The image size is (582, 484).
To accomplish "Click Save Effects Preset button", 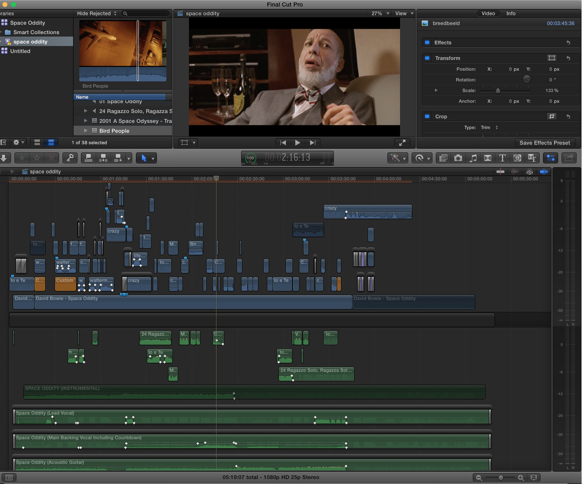I will 545,143.
